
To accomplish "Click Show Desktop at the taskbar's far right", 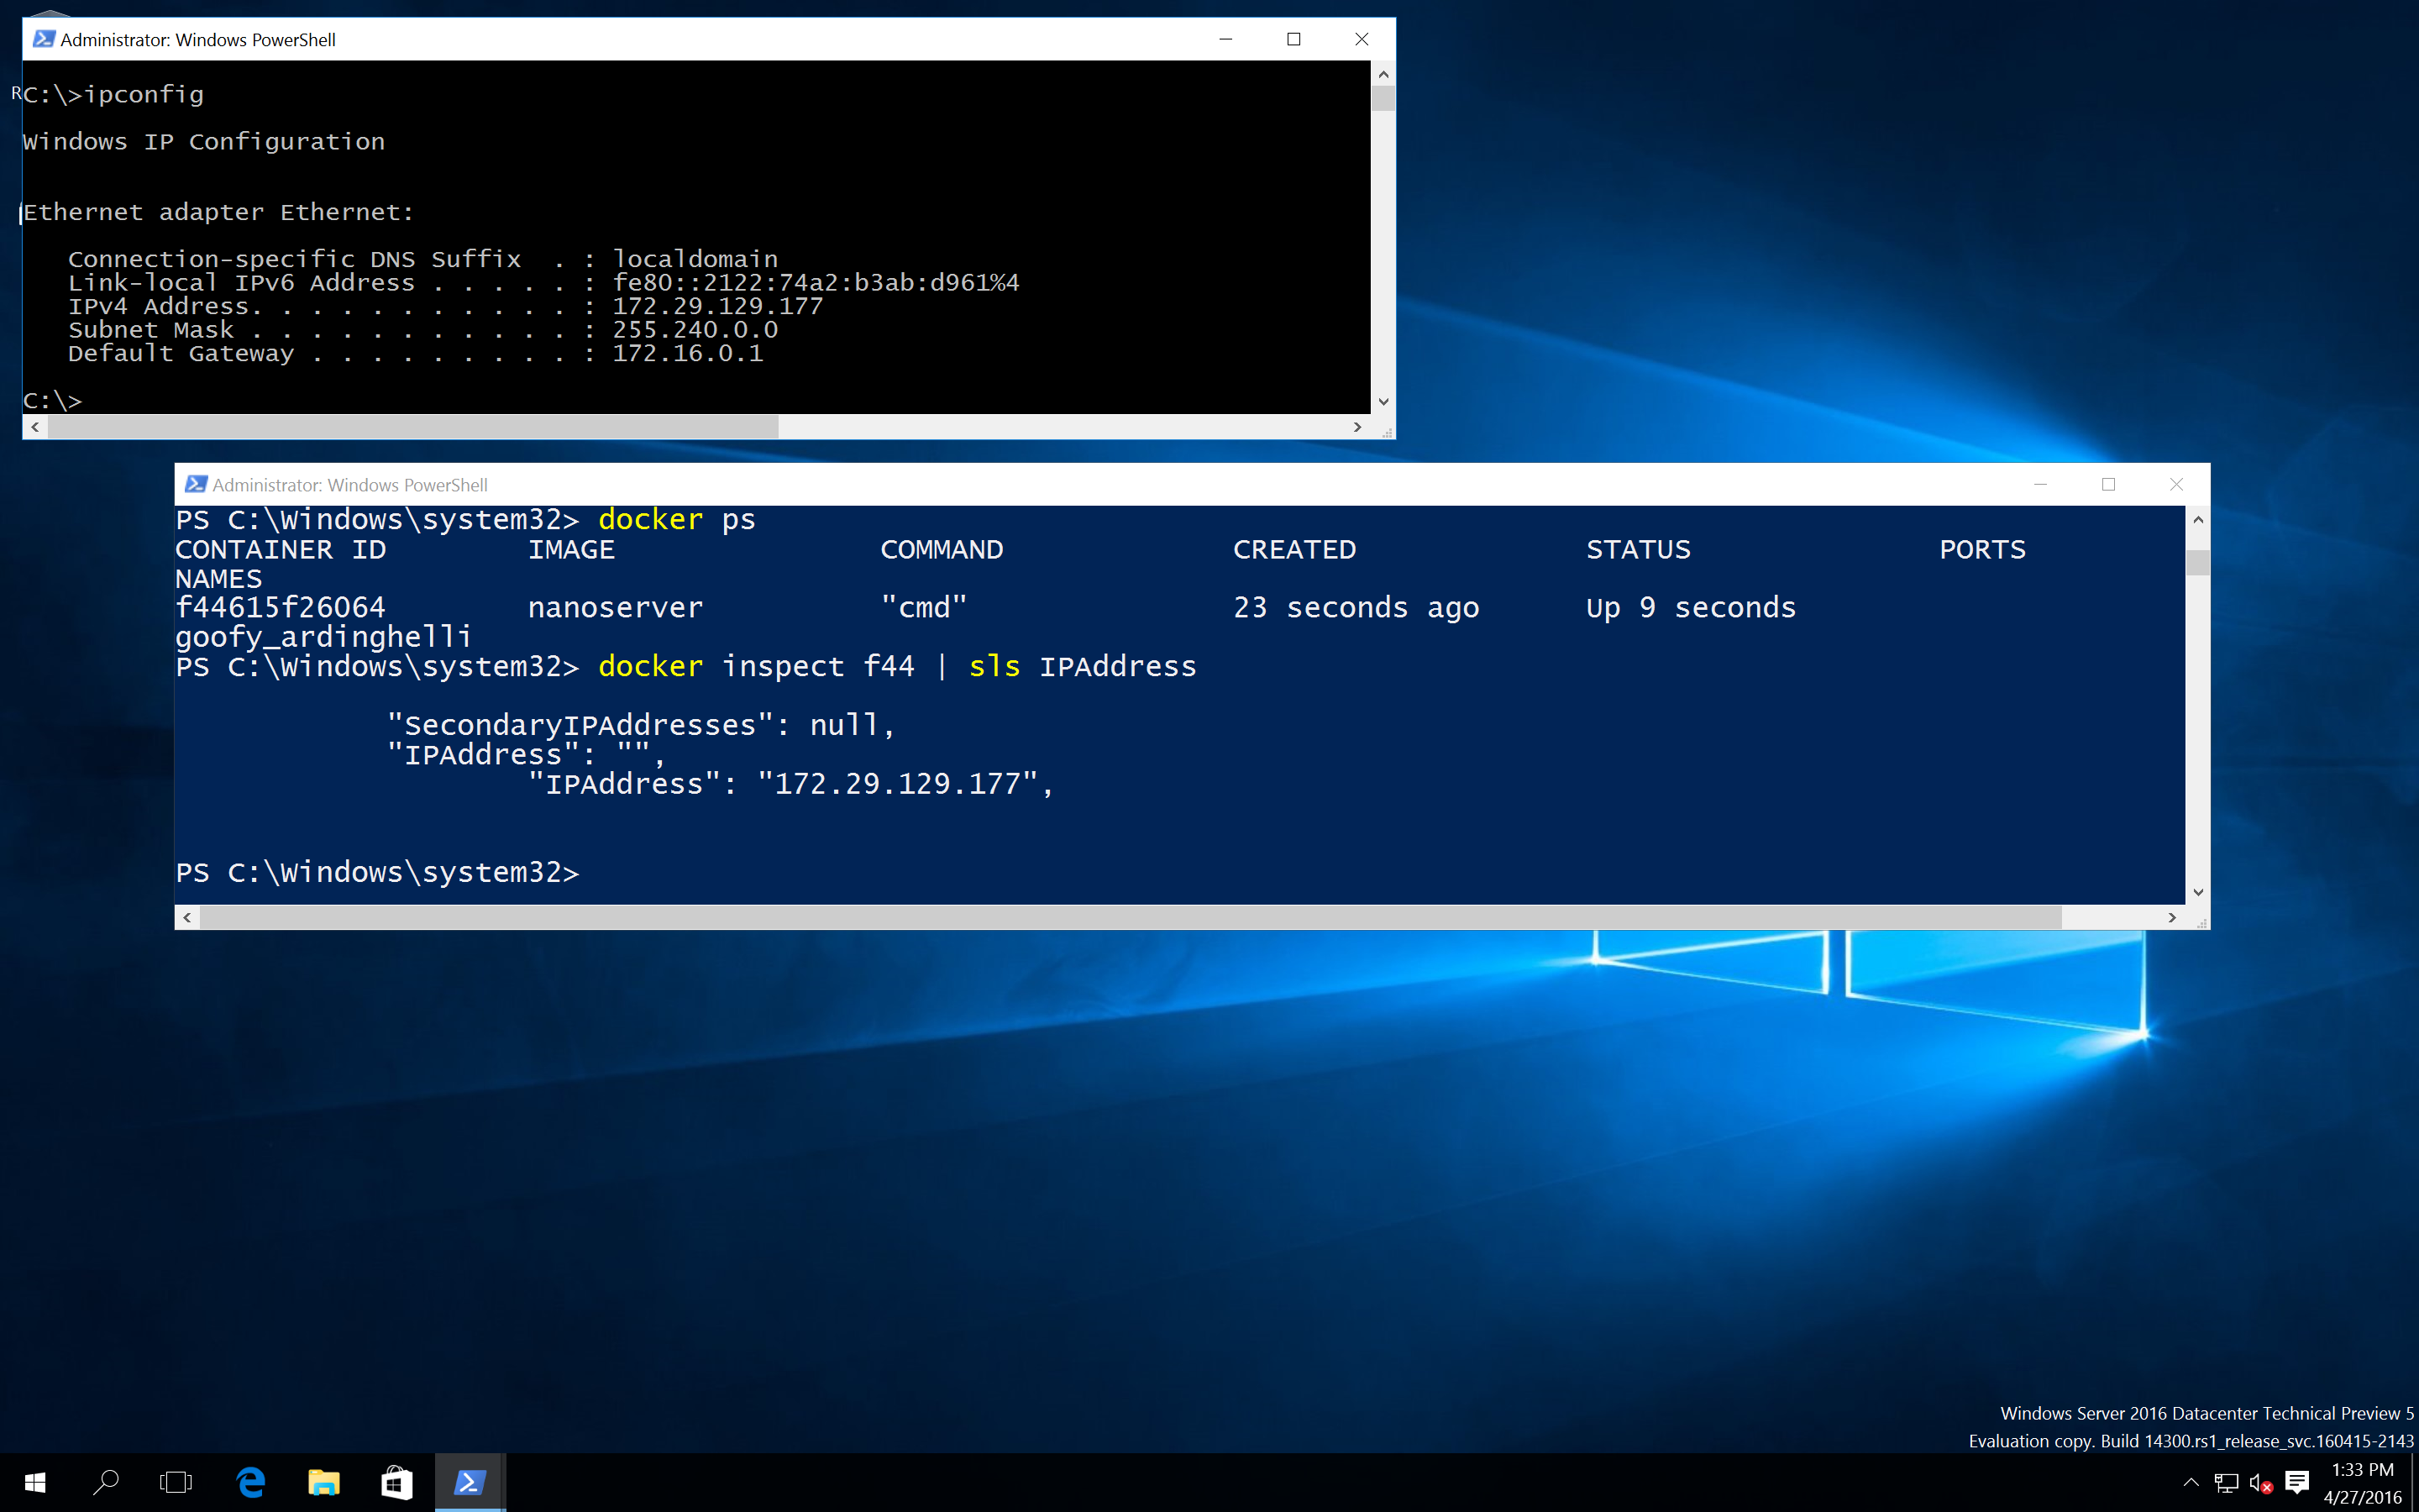I will [x=2416, y=1482].
